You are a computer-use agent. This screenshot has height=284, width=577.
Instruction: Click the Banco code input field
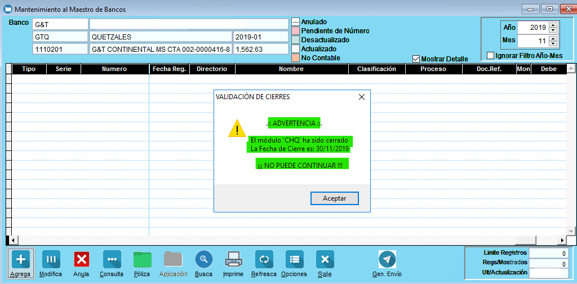pos(60,24)
